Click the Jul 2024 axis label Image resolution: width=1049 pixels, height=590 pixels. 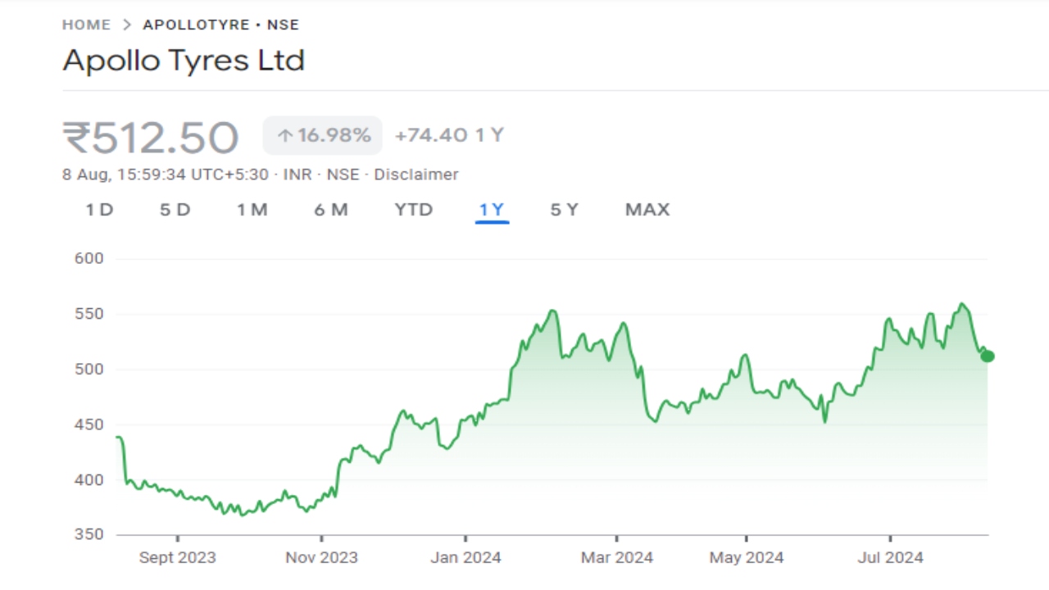[x=891, y=558]
